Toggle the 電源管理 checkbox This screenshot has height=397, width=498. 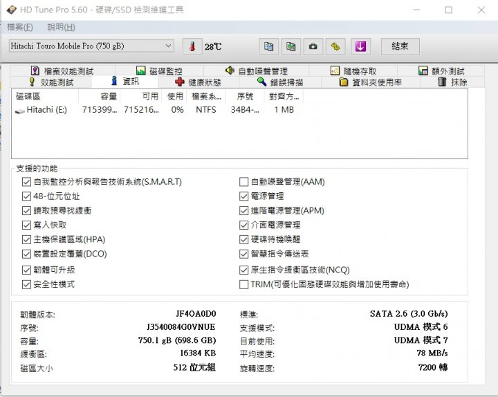point(243,196)
